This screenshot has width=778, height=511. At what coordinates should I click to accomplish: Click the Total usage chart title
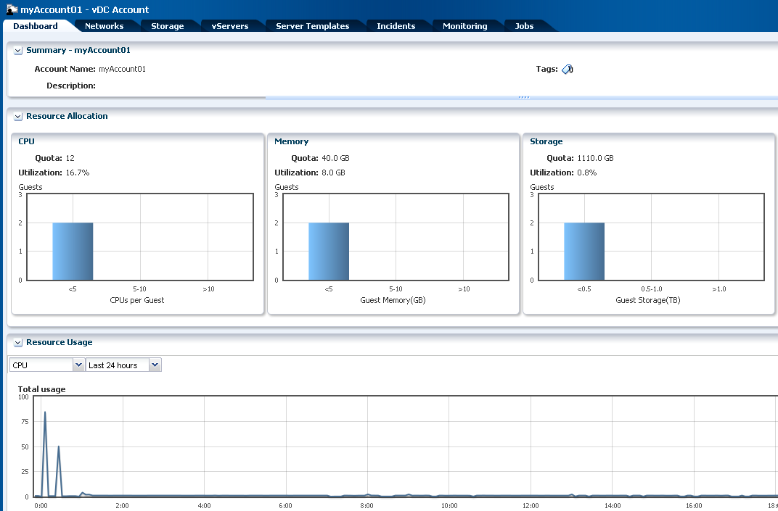tap(41, 389)
